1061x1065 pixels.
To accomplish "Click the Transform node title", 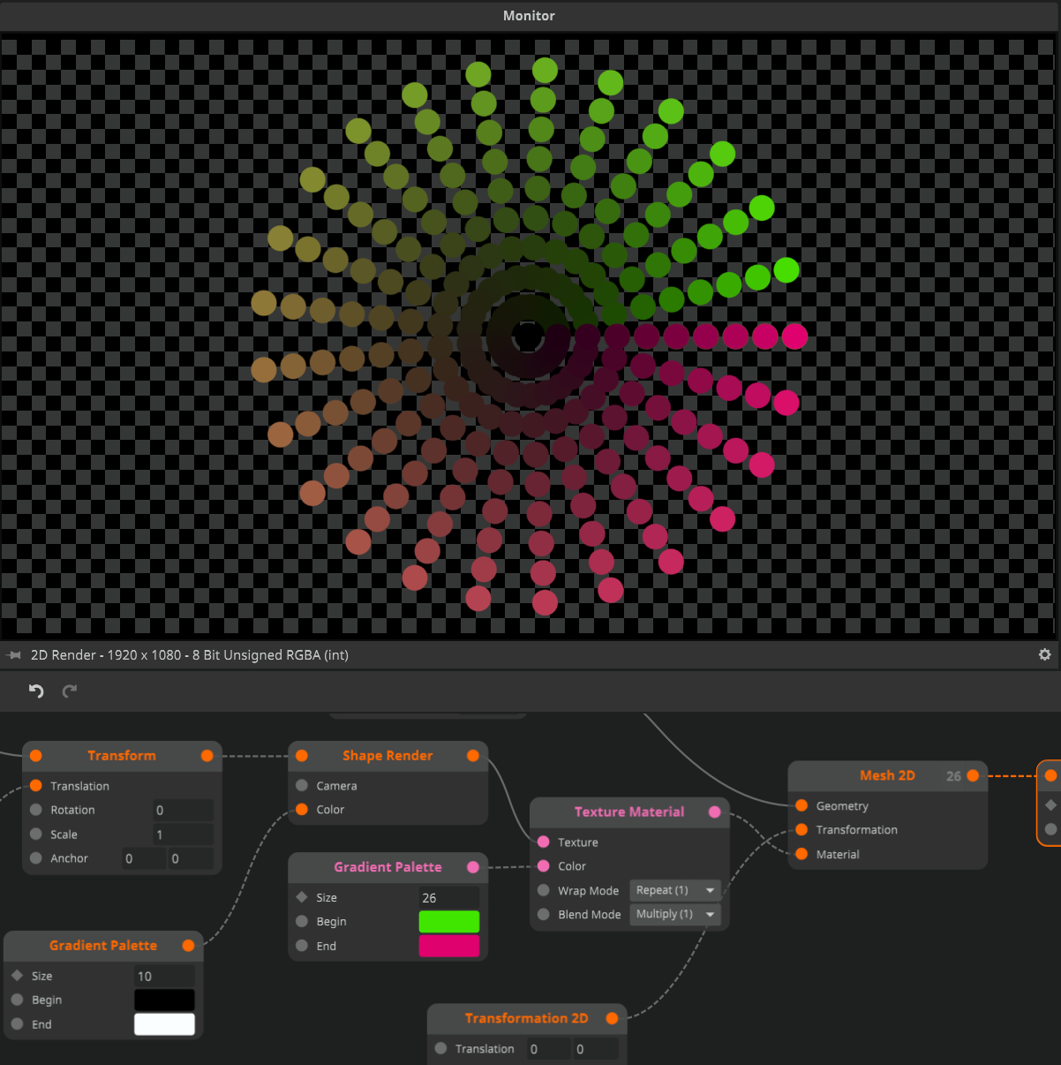I will click(121, 755).
